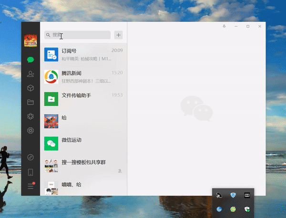Open the 嘻嘻、给 group chat
This screenshot has height=218, width=286.
tap(83, 186)
